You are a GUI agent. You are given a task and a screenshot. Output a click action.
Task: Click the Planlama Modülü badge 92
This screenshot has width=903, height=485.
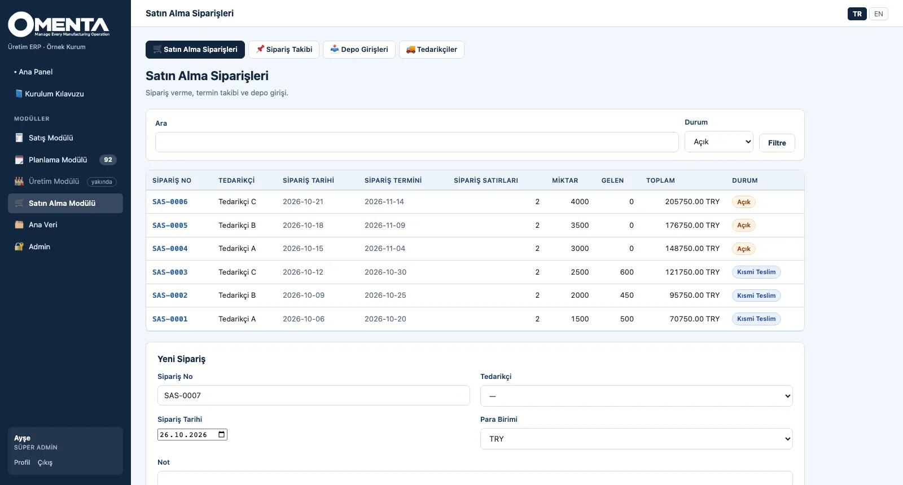[x=108, y=160]
